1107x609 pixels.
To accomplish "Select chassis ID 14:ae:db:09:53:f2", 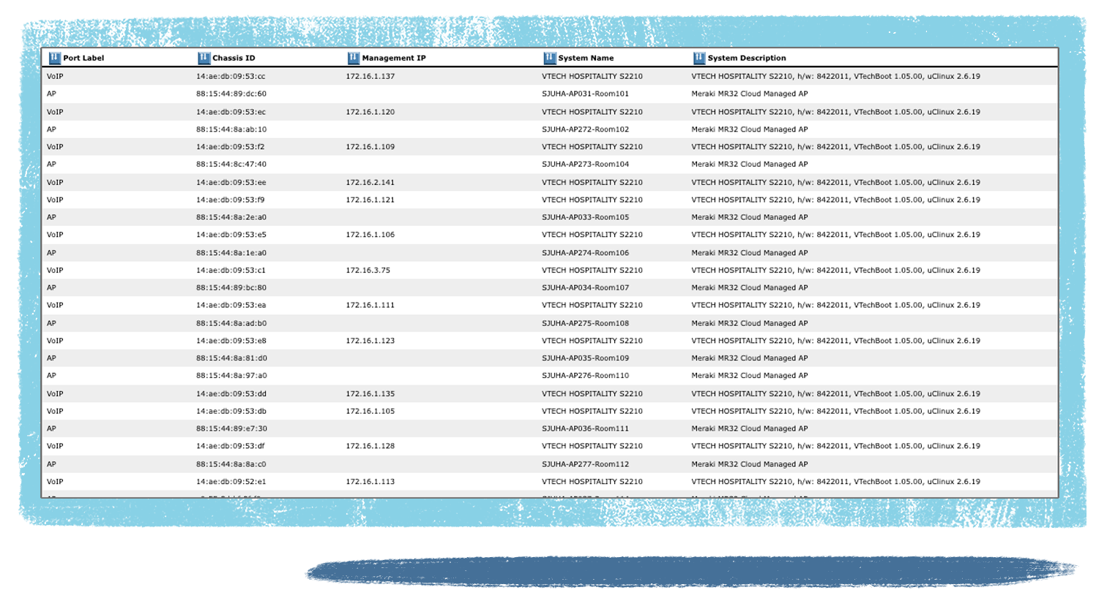I will [230, 147].
